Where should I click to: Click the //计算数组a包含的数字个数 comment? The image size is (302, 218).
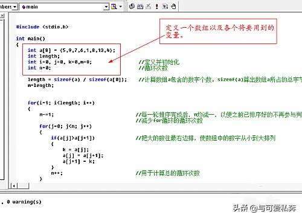coord(220,80)
